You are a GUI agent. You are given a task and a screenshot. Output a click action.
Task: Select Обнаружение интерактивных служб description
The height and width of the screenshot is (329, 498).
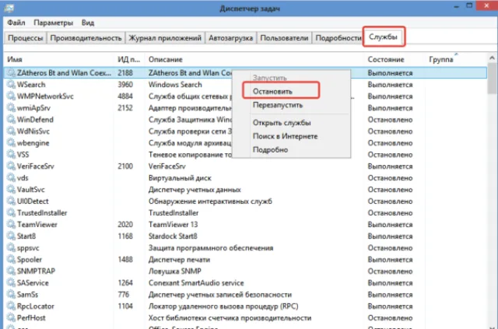(210, 201)
